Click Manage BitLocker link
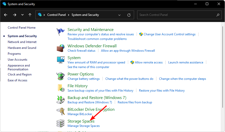225x132 pixels. pyautogui.click(x=80, y=114)
